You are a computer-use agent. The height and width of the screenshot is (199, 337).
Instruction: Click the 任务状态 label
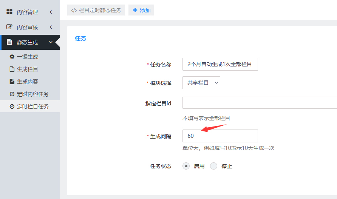[161, 166]
